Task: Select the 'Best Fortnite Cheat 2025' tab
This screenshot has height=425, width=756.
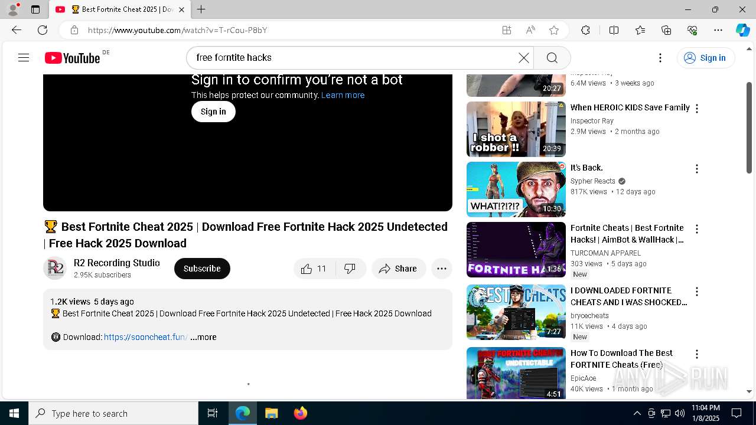Action: click(x=119, y=9)
